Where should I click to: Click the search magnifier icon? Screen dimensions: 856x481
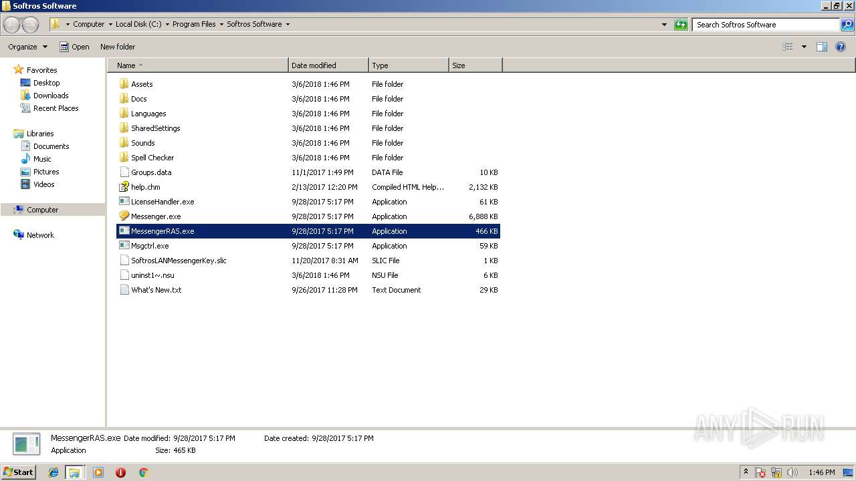[x=847, y=25]
